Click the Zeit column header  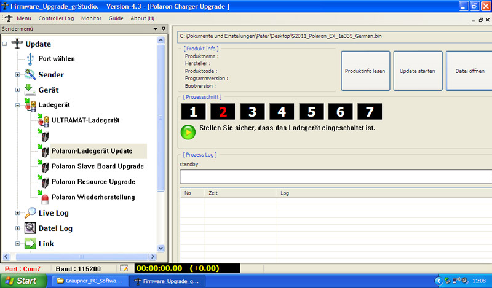point(240,193)
